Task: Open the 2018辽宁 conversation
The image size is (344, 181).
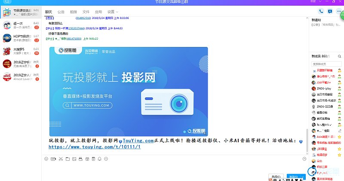Action: (x=21, y=64)
